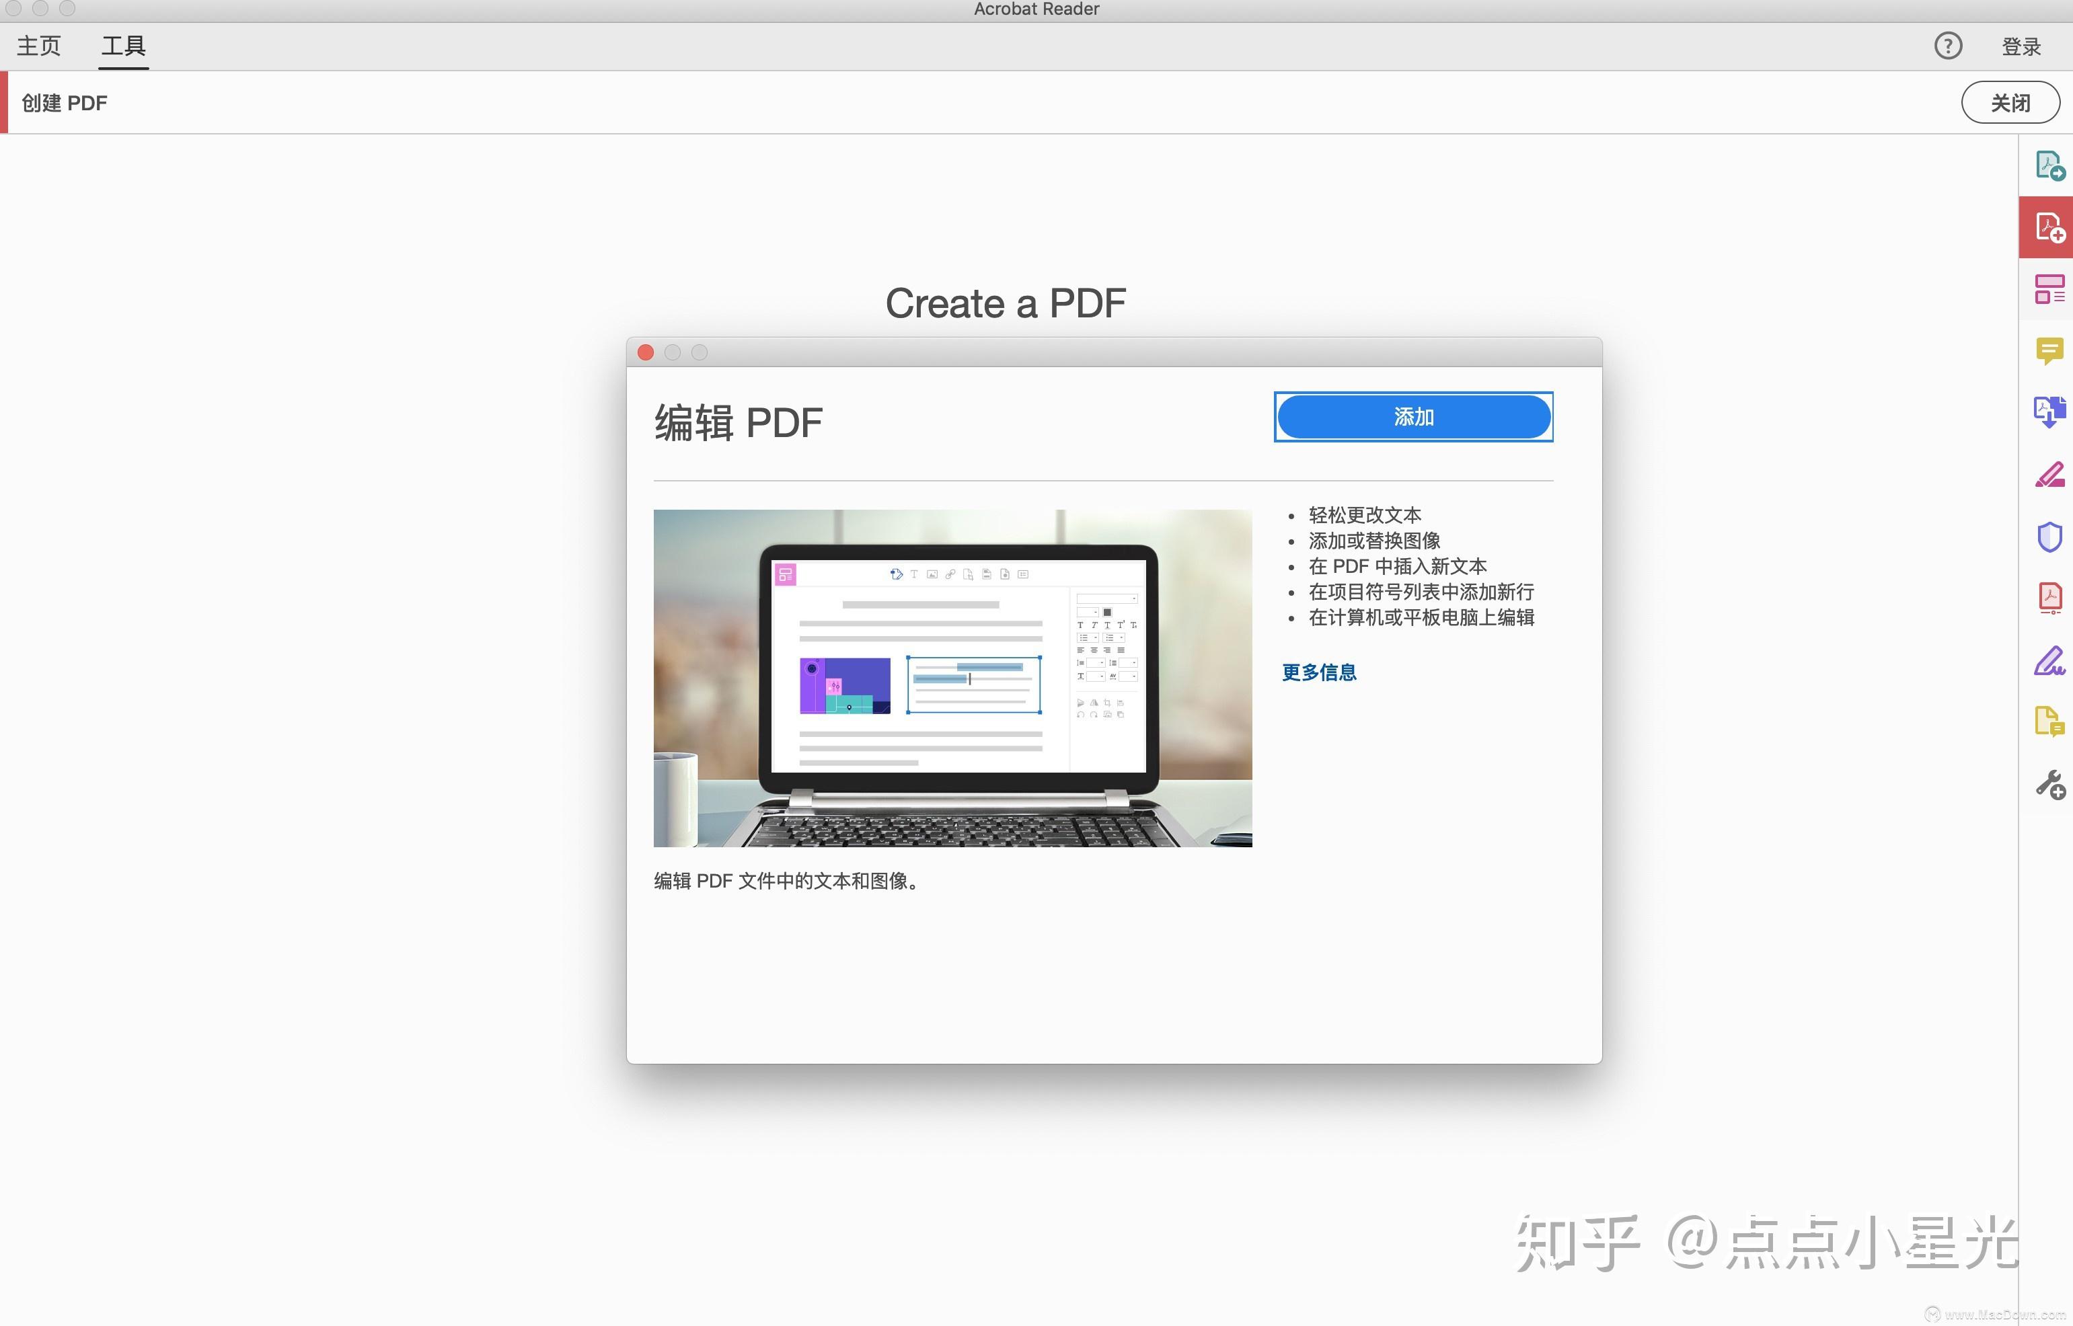
Task: Open the Organize Pages tool icon
Action: point(2049,288)
